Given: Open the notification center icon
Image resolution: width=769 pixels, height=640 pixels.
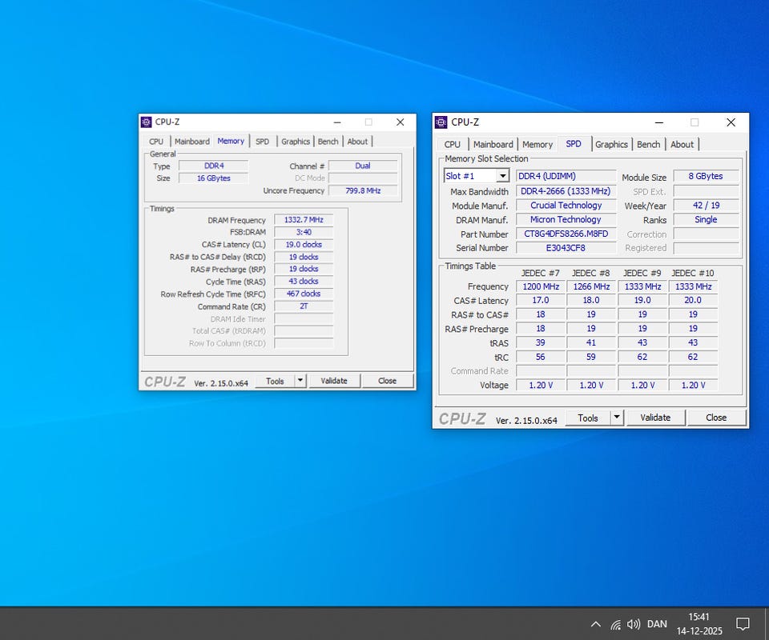Looking at the screenshot, I should tap(743, 624).
